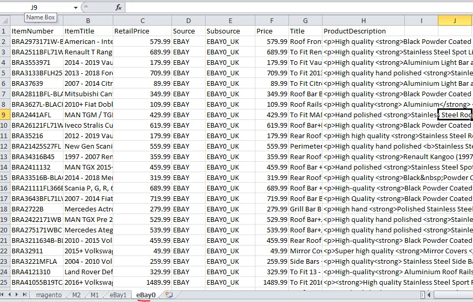Select highlighted column J header
Screen dimensions: 473x302
[455, 21]
